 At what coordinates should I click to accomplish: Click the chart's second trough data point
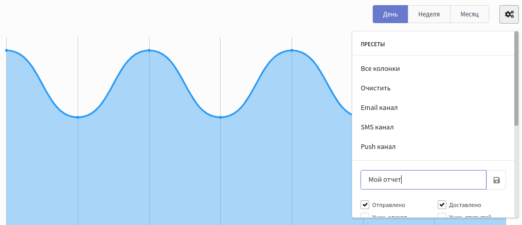221,117
